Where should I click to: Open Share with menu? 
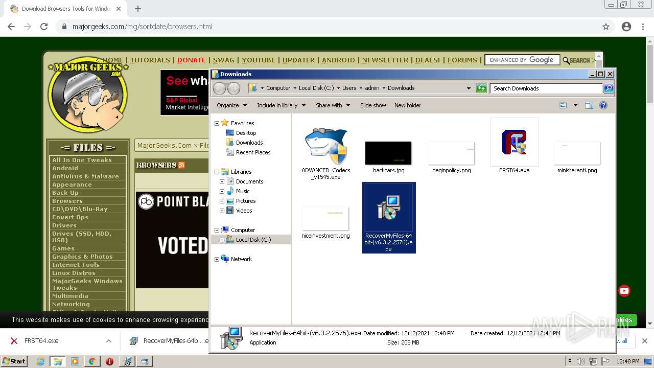[333, 105]
